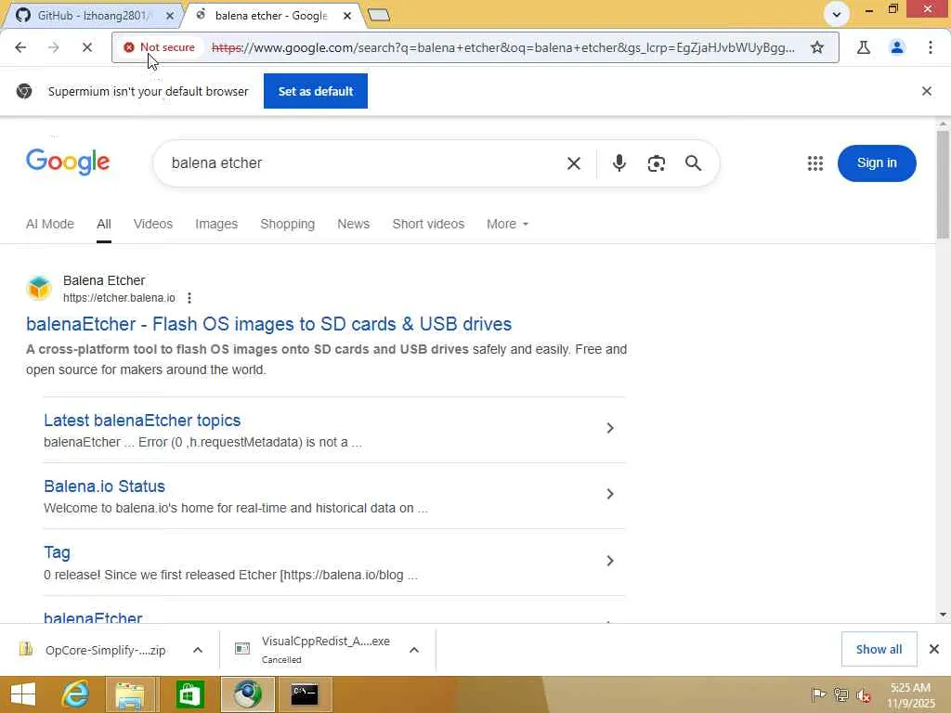This screenshot has width=951, height=713.
Task: Start voice search with the microphone
Action: tap(619, 163)
